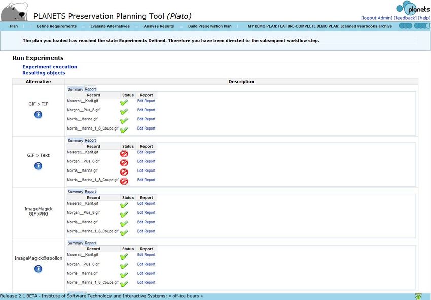Viewport: 431px width, 300px height.
Task: Click the ImageMagick GIF>PNG alternative name
Action: (x=39, y=211)
